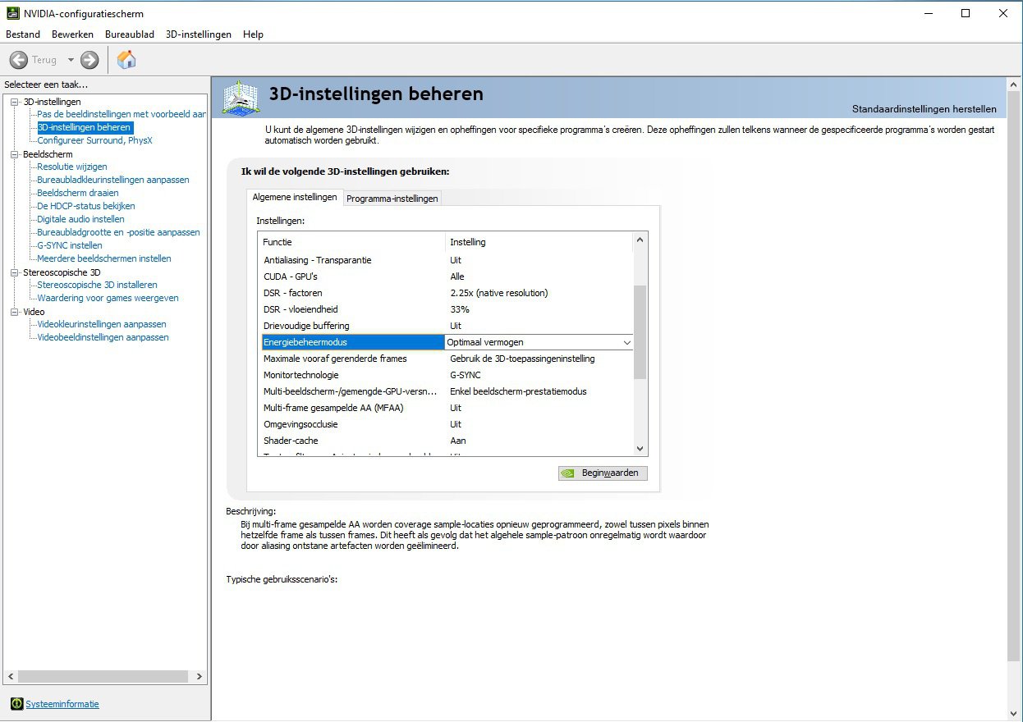Select 3D-instellingen beheren in the tree
1023x722 pixels.
[x=84, y=127]
